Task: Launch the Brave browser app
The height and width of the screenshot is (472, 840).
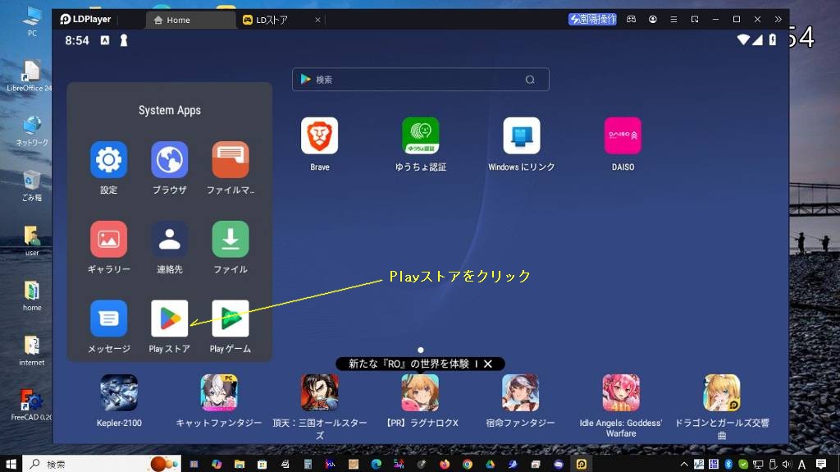Action: tap(319, 135)
